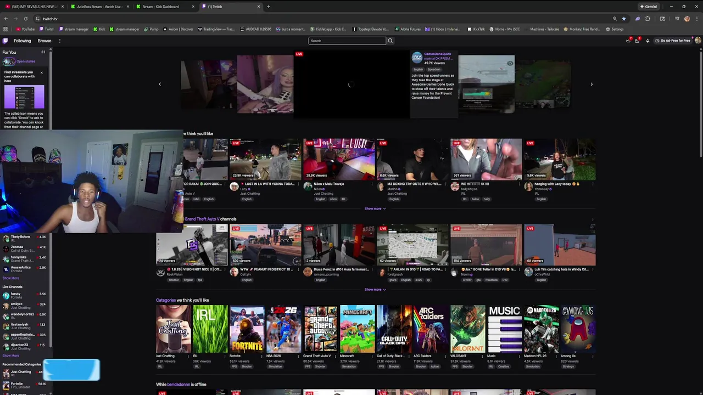Open LOST IN LA WITH YONNA stream thumbnail
703x395 pixels.
[x=265, y=159]
